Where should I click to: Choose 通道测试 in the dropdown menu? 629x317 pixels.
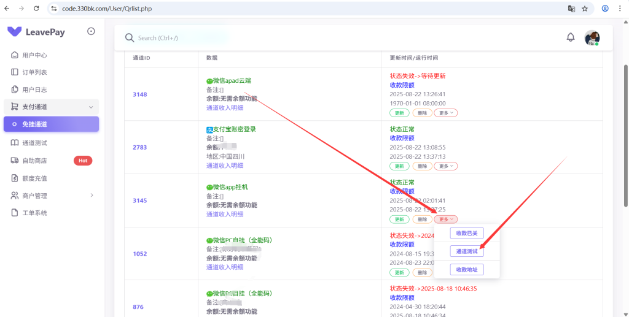pyautogui.click(x=467, y=251)
